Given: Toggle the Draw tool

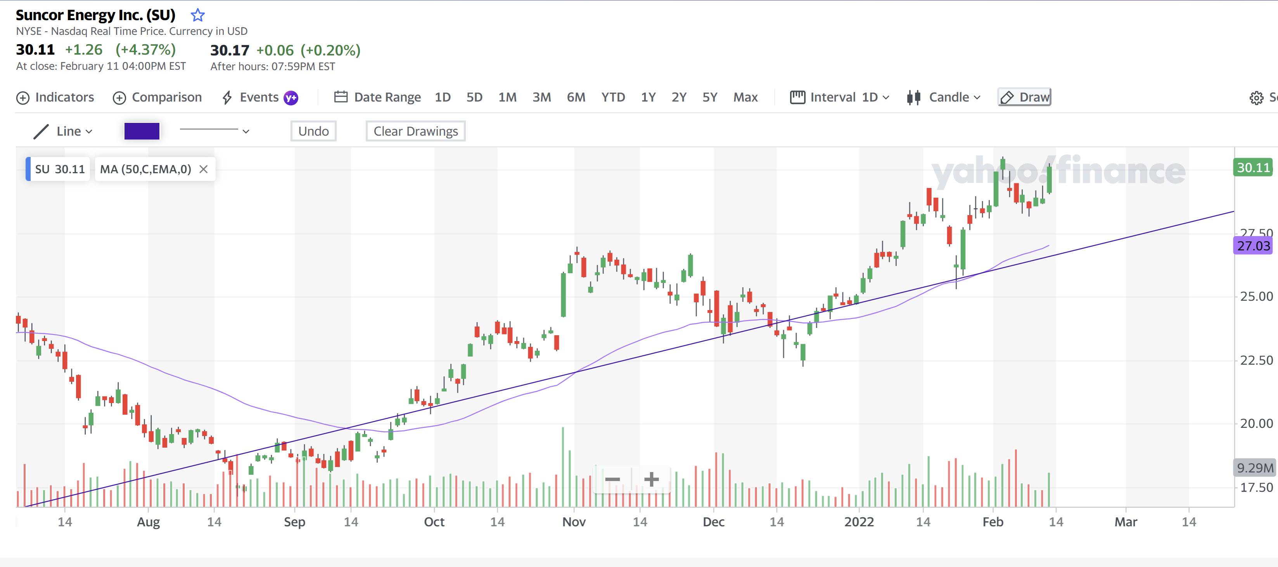Looking at the screenshot, I should coord(1024,97).
